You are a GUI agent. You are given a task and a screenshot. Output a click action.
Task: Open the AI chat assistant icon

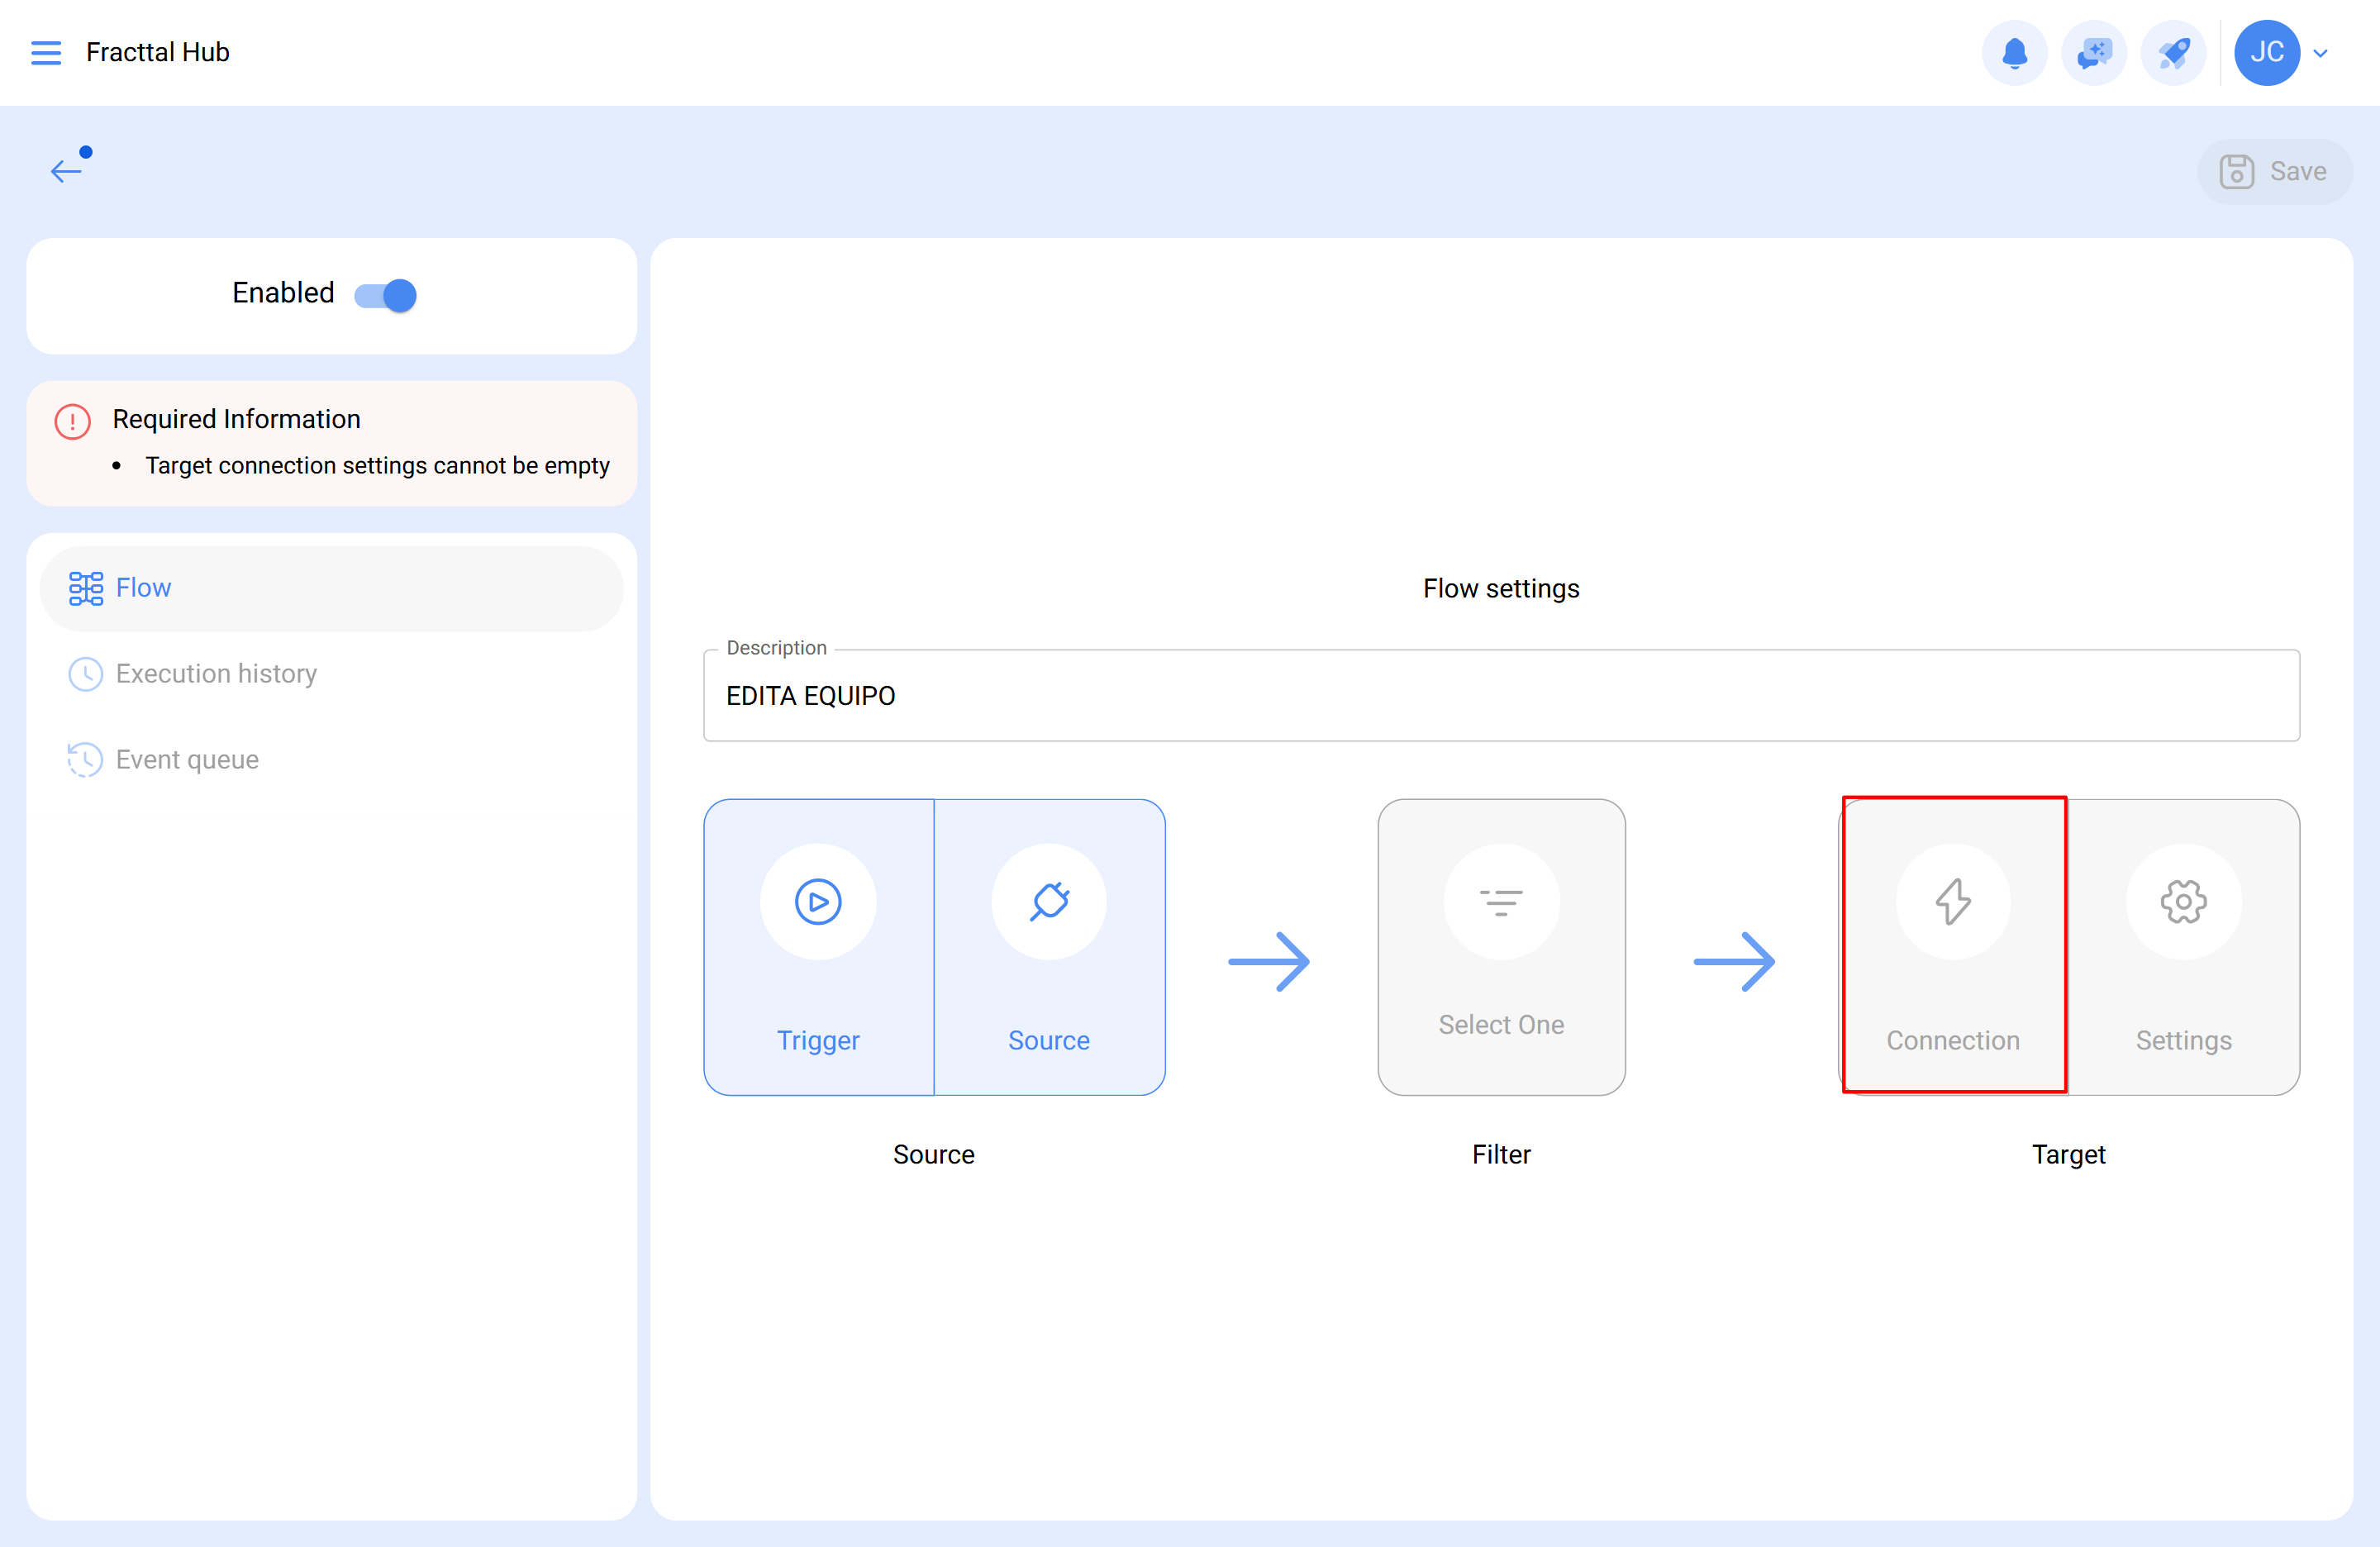coord(2093,52)
